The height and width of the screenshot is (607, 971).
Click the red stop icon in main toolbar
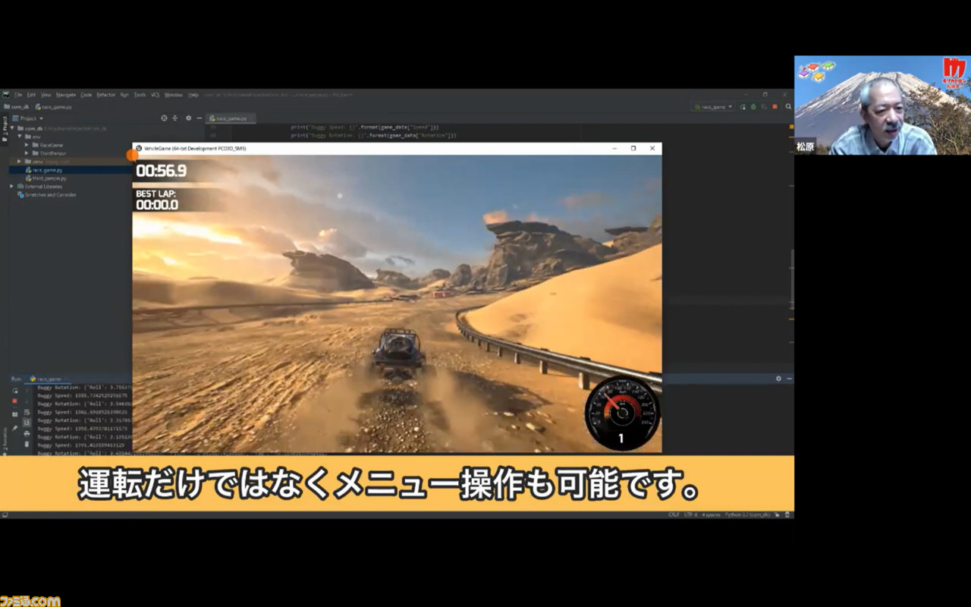[776, 107]
